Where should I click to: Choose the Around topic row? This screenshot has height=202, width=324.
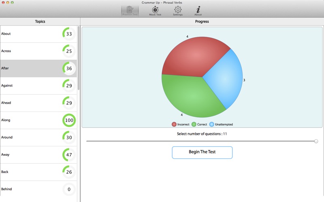click(x=38, y=137)
